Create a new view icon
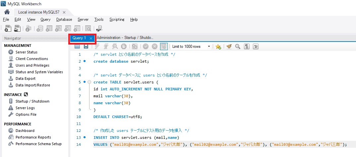 59,28
